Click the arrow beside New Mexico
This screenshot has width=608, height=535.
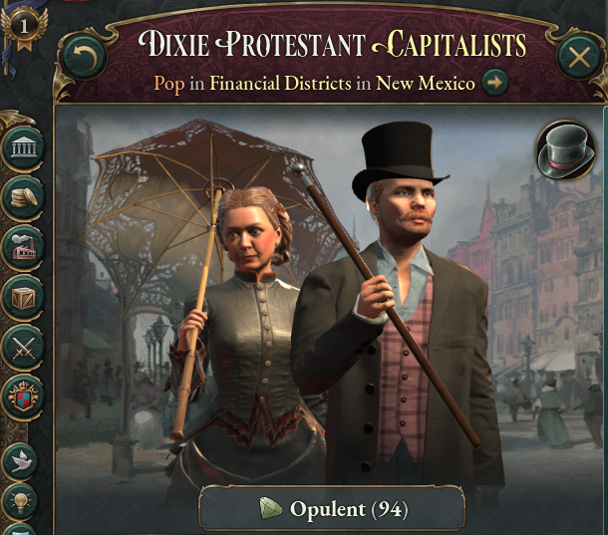pos(495,83)
